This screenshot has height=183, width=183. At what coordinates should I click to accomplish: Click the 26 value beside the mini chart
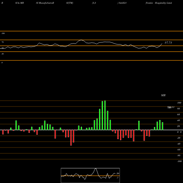[x=118, y=173]
